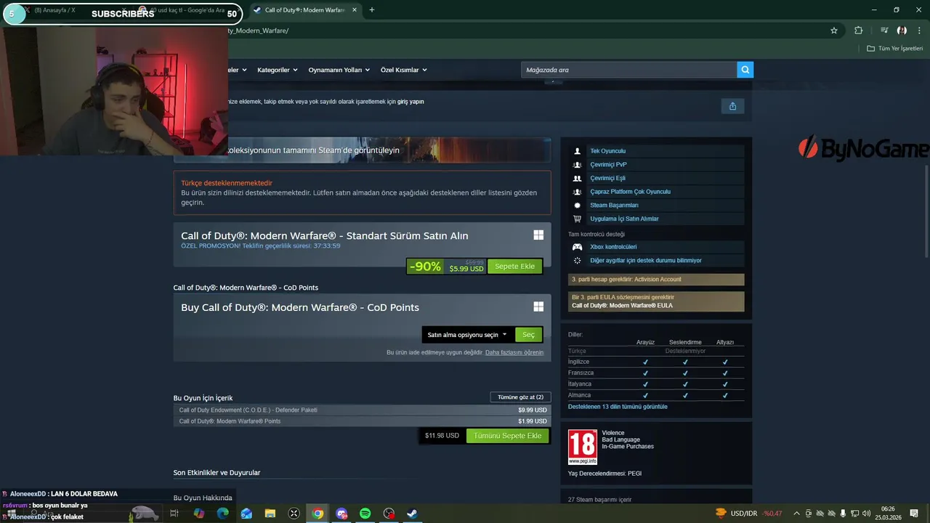Expand the Kategoriler menu
This screenshot has height=523, width=930.
coord(278,70)
